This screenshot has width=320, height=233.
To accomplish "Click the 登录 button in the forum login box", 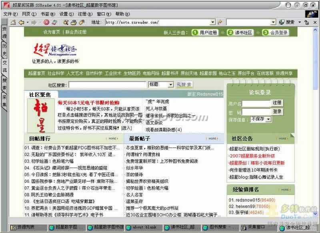I will (277, 111).
